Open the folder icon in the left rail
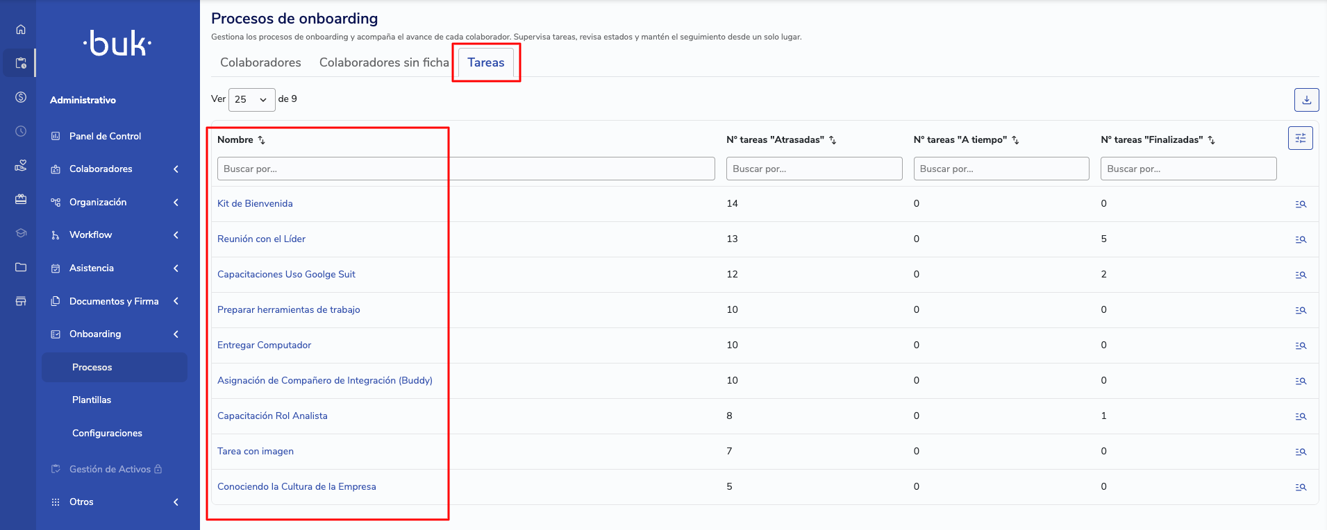This screenshot has height=530, width=1327. (x=21, y=267)
